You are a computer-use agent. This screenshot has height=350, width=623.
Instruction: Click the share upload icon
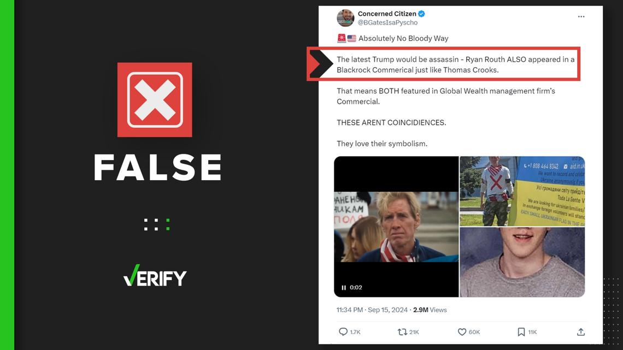tap(581, 332)
